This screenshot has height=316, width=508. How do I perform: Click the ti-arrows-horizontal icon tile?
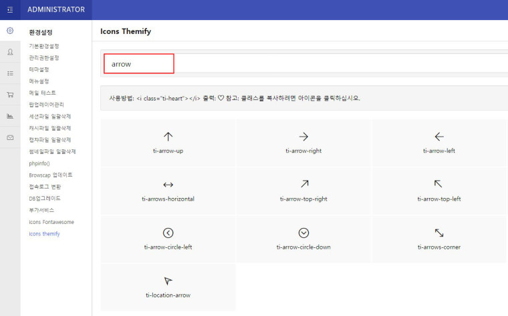click(x=168, y=191)
